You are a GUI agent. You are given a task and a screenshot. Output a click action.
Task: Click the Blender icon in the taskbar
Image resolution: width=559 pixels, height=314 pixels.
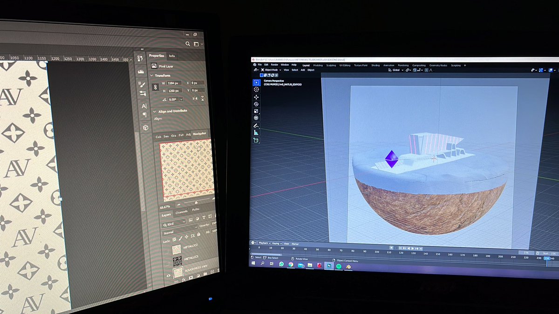point(348,267)
